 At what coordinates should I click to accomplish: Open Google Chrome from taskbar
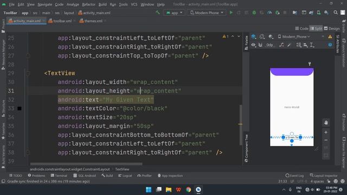188,190
